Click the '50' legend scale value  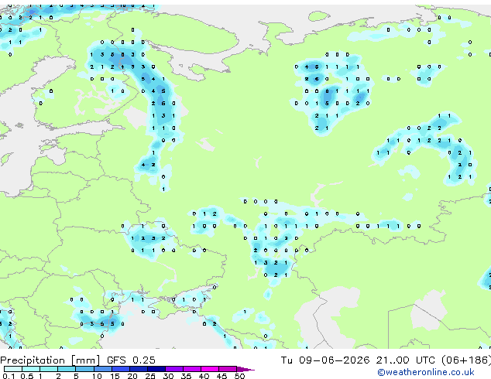coord(239,376)
